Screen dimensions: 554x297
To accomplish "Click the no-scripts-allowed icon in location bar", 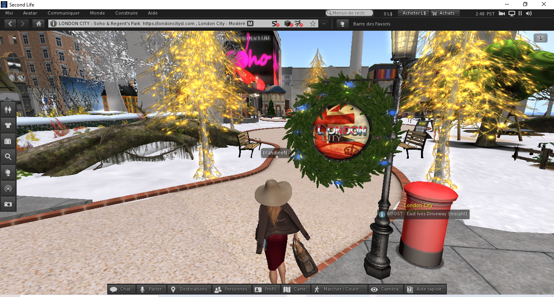I will pos(275,24).
